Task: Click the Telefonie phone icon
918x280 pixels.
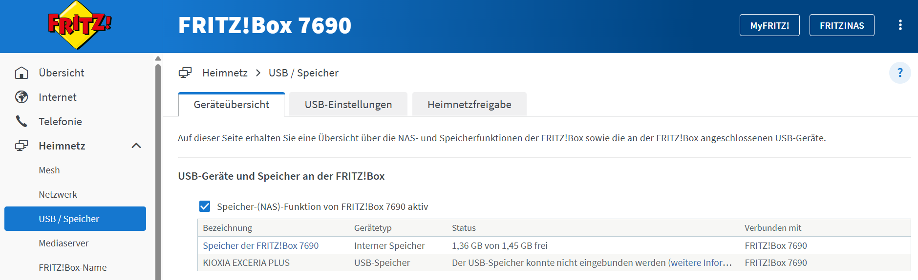Action: (21, 121)
